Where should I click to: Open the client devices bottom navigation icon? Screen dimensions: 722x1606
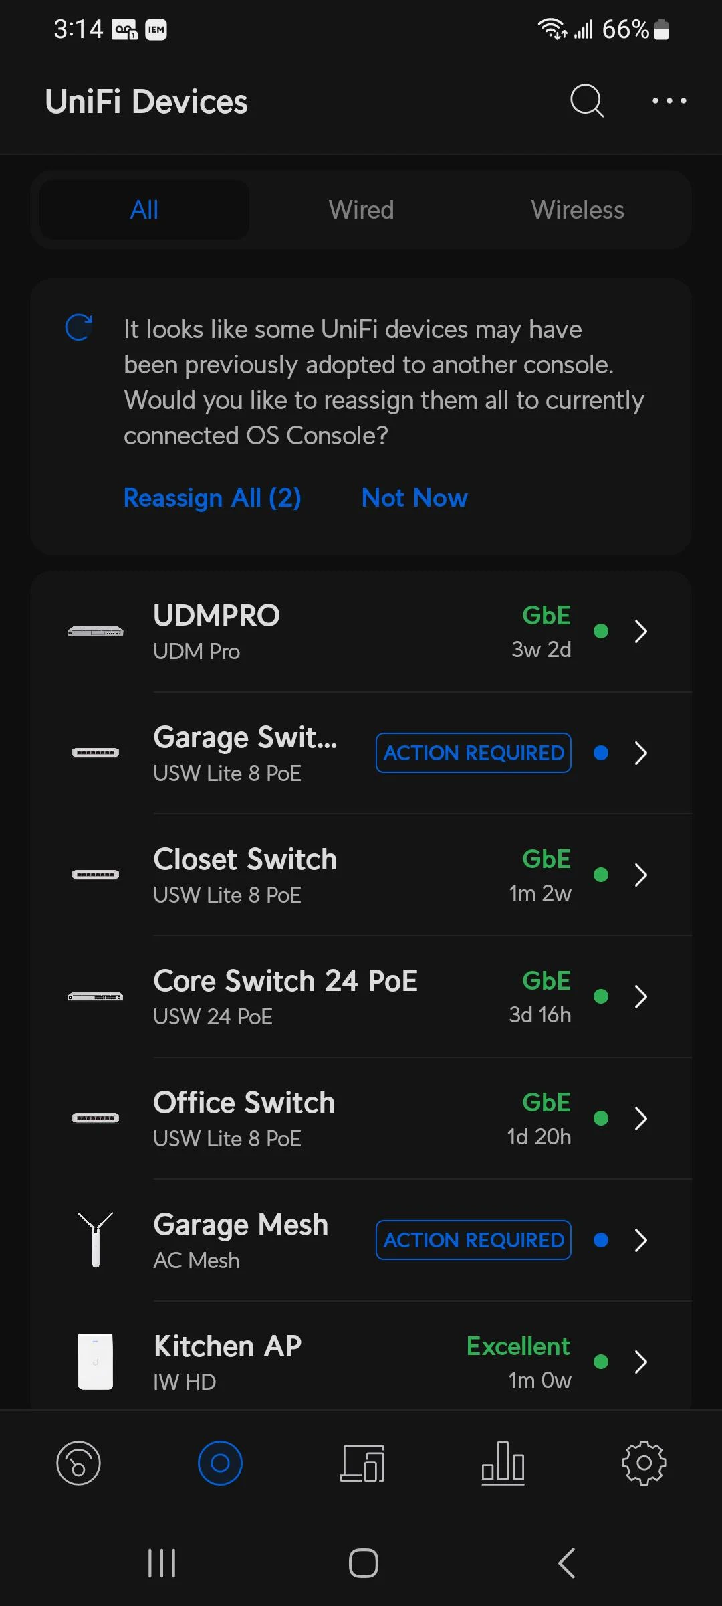tap(362, 1463)
